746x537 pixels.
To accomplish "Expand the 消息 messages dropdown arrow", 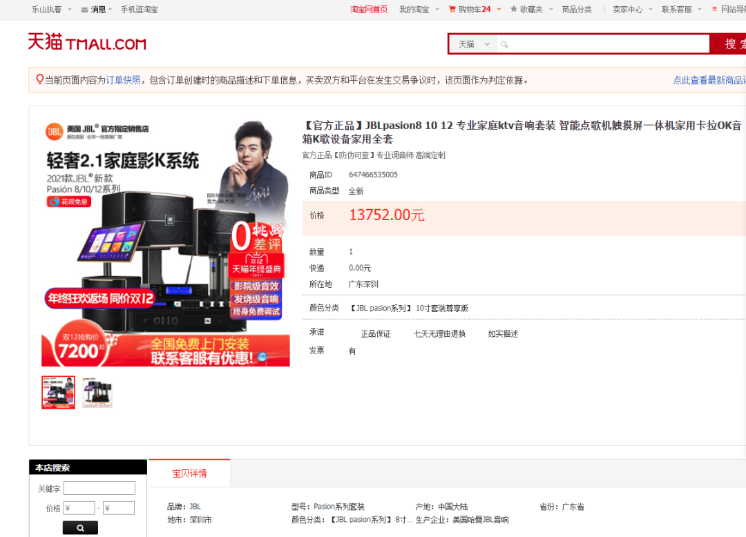I will click(111, 10).
